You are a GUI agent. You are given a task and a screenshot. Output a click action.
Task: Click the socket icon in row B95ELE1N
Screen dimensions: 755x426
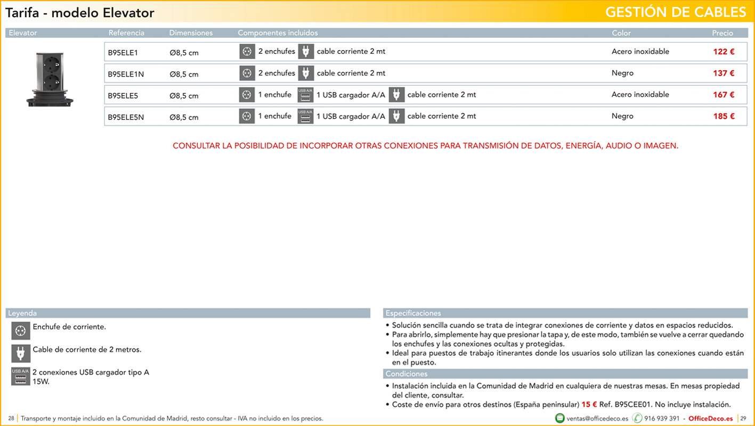pos(247,73)
